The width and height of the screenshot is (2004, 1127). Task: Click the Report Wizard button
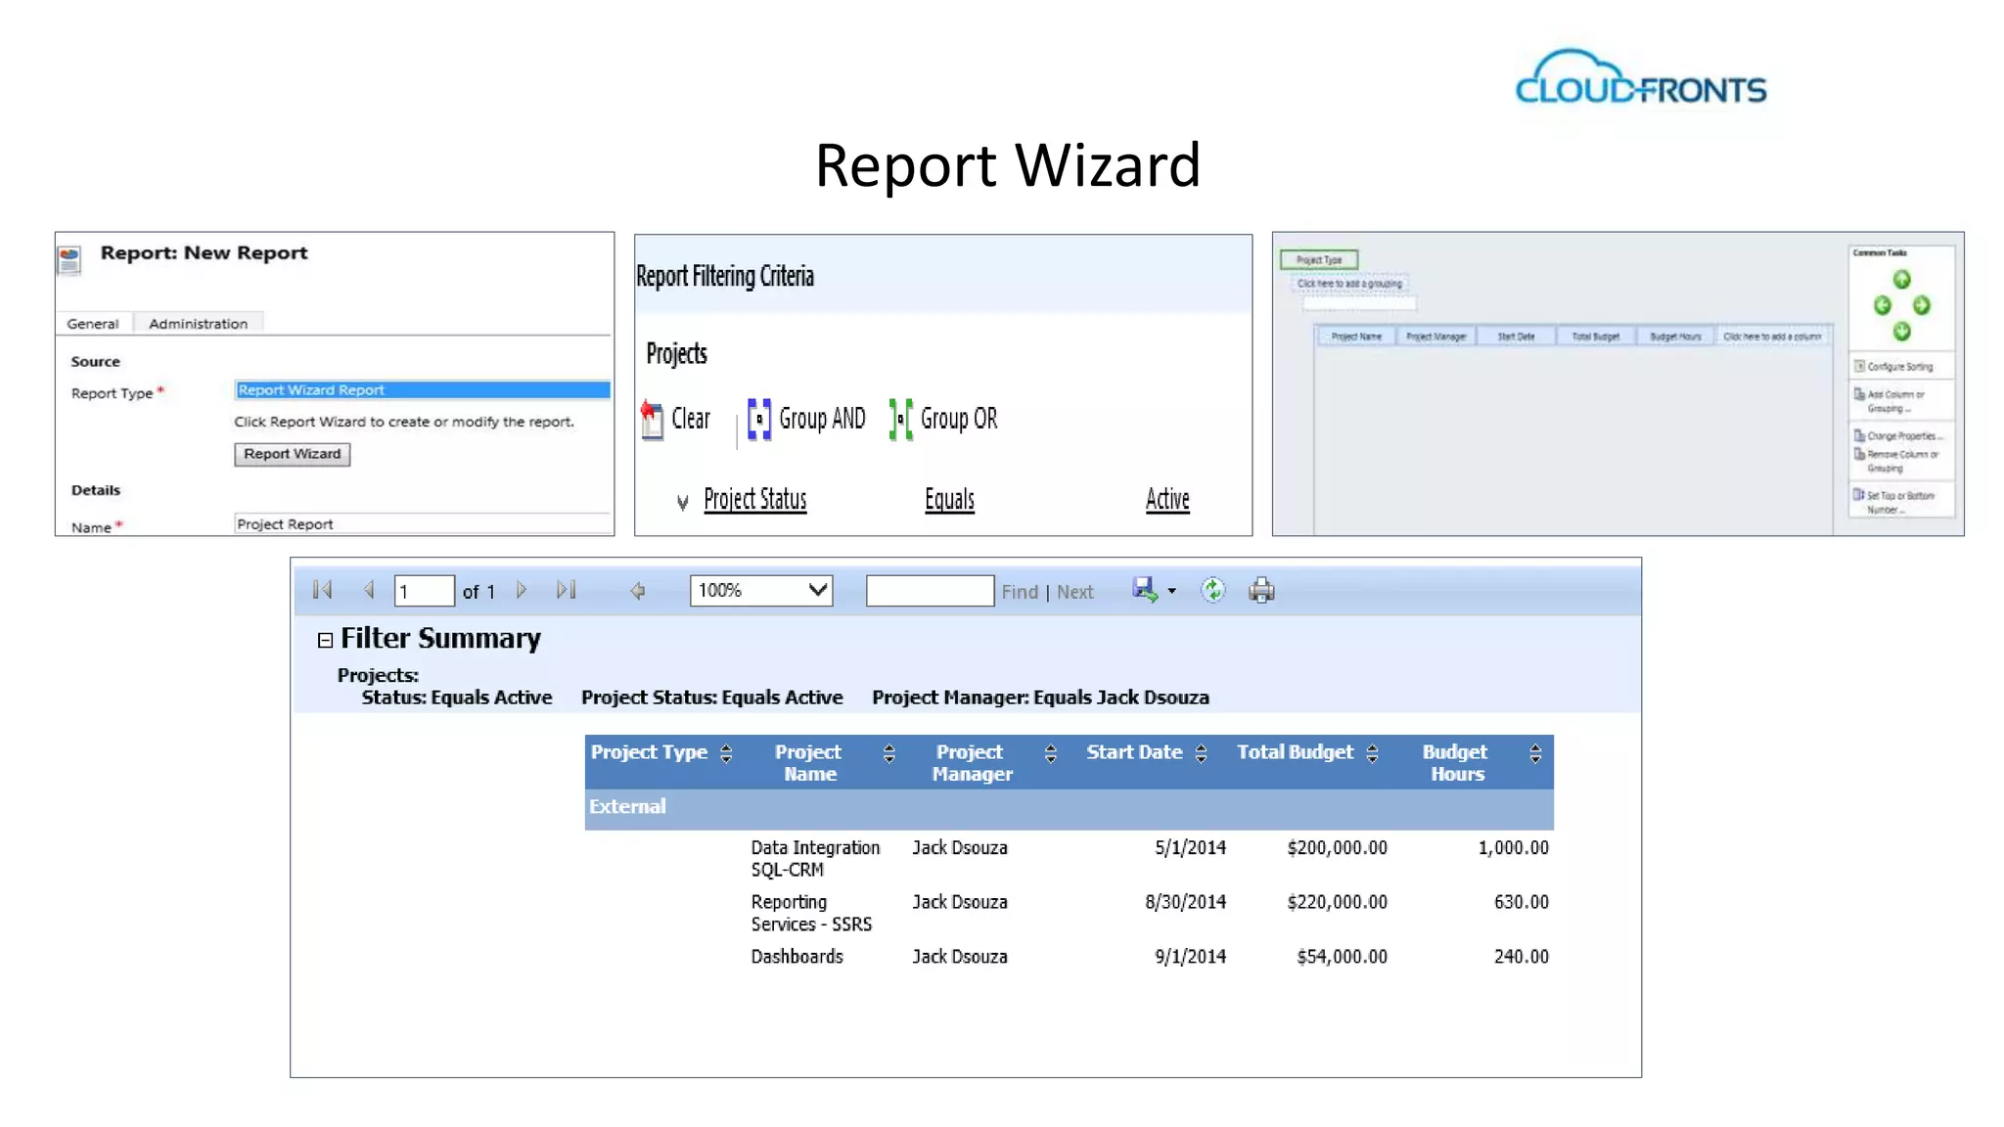click(293, 454)
